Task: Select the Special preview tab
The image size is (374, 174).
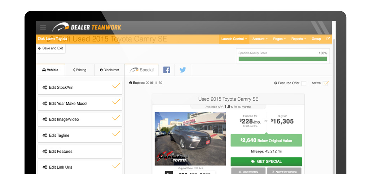Action: pos(142,70)
